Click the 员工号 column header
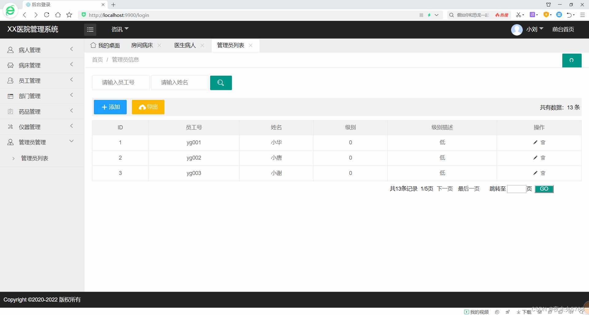Image resolution: width=589 pixels, height=315 pixels. click(x=194, y=127)
